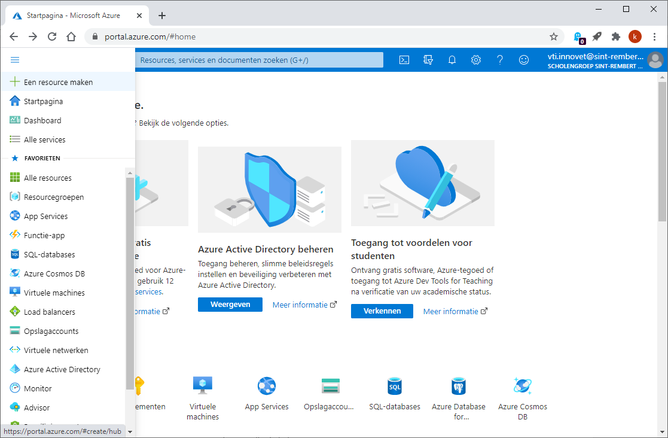This screenshot has width=668, height=438.
Task: Open the App Services service tile
Action: 267,394
